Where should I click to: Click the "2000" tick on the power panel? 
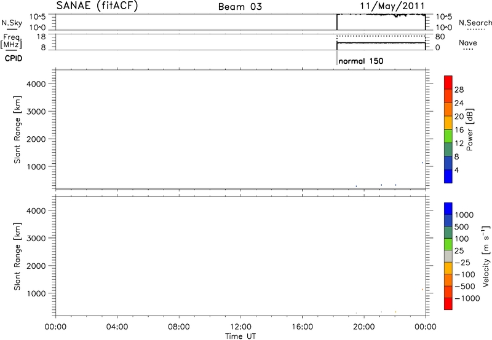point(36,139)
